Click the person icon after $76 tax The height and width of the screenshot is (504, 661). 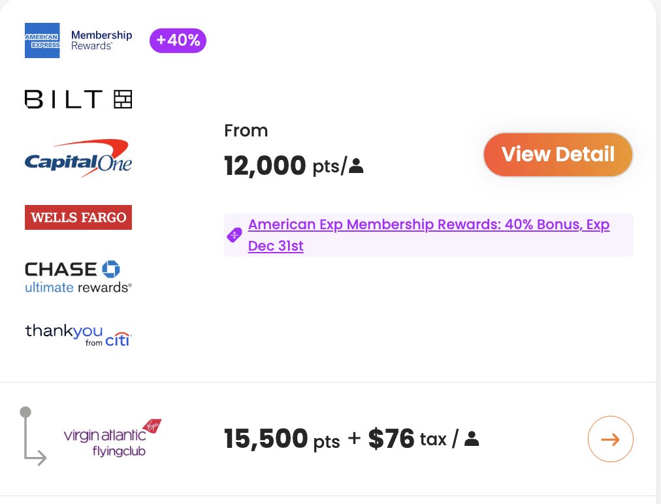[472, 439]
